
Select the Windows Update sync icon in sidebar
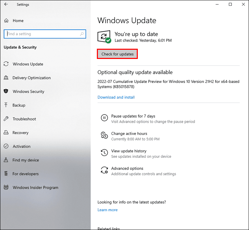tap(6, 64)
